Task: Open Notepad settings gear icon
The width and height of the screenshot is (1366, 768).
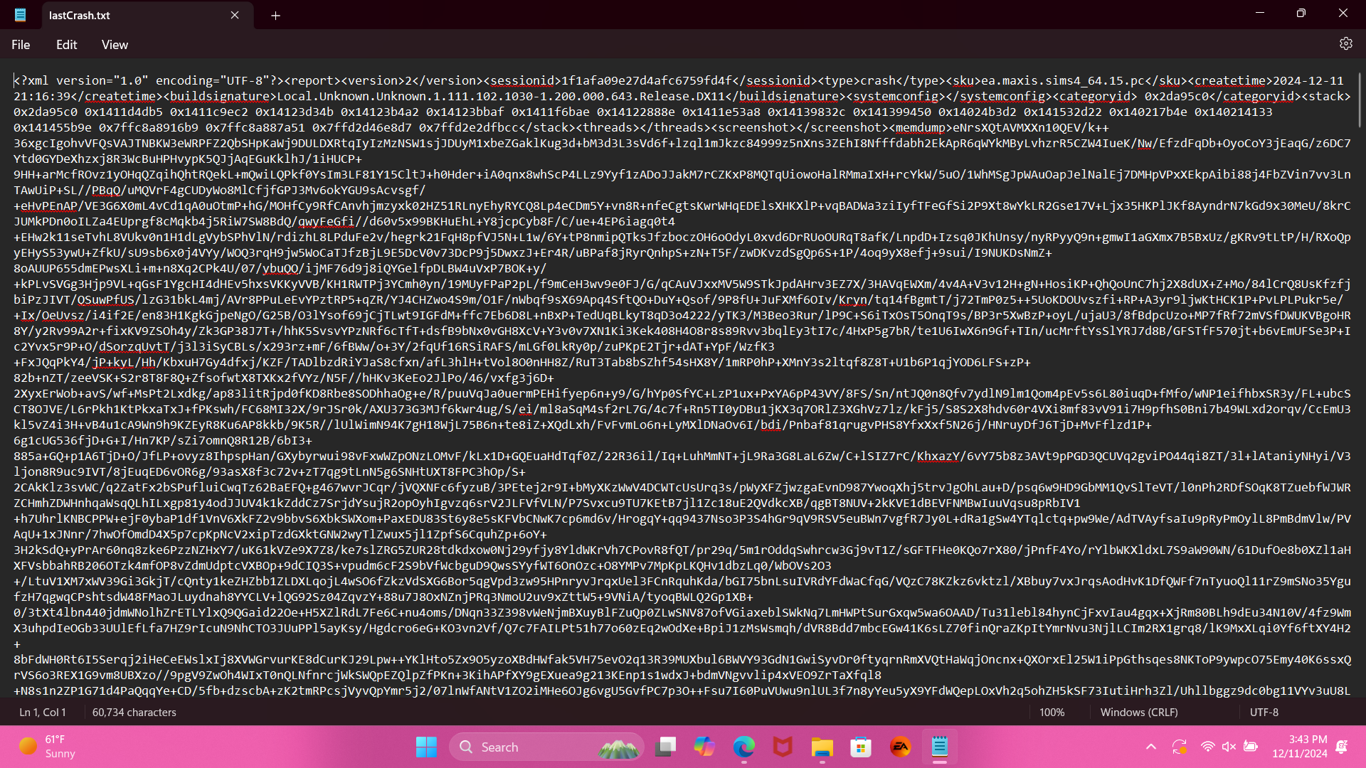Action: tap(1345, 44)
